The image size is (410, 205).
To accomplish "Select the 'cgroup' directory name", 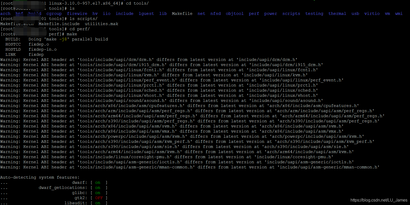I will pyautogui.click(x=54, y=14).
